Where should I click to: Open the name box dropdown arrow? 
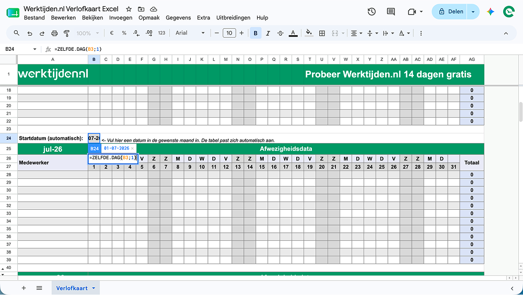click(34, 49)
